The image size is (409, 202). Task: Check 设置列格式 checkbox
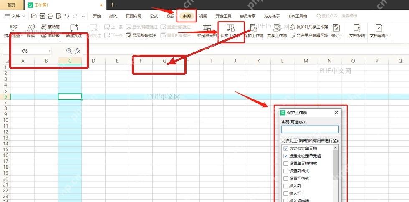[x=285, y=171]
